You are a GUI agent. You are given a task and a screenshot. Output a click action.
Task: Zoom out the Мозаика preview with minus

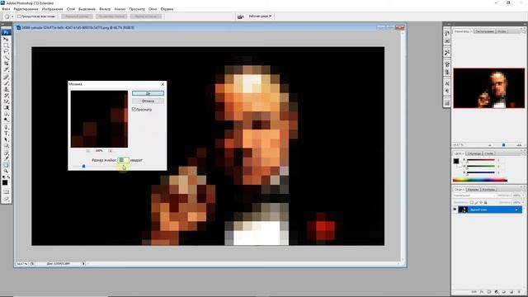pyautogui.click(x=88, y=151)
